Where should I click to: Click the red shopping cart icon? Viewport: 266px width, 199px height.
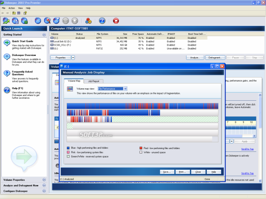(116, 21)
